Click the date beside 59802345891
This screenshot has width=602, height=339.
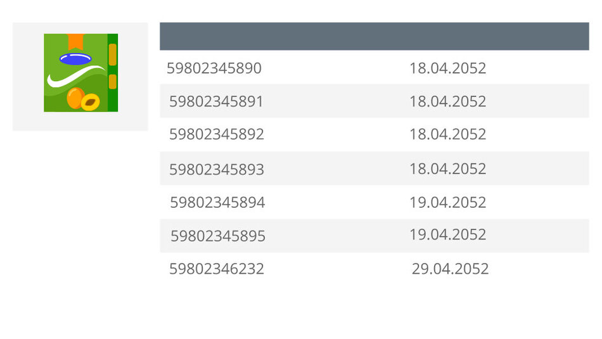click(x=447, y=101)
